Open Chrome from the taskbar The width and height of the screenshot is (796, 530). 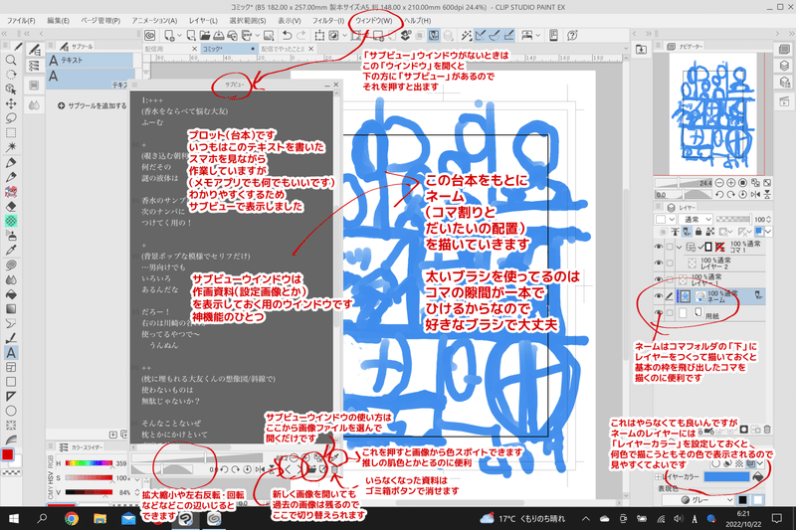click(x=72, y=518)
